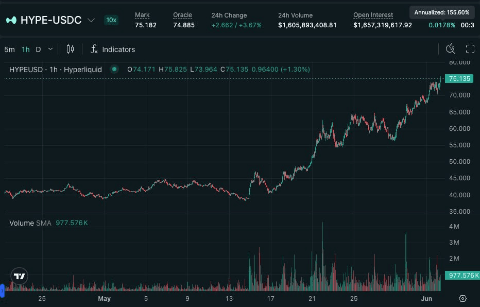
Task: Click the open value O74.171 in legend
Action: 141,70
